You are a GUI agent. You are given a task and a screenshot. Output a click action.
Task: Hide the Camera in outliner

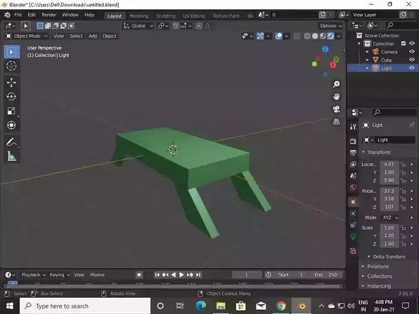[x=412, y=51]
